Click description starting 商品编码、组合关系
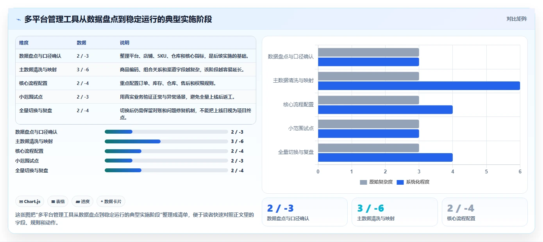543x242 pixels. 182,69
